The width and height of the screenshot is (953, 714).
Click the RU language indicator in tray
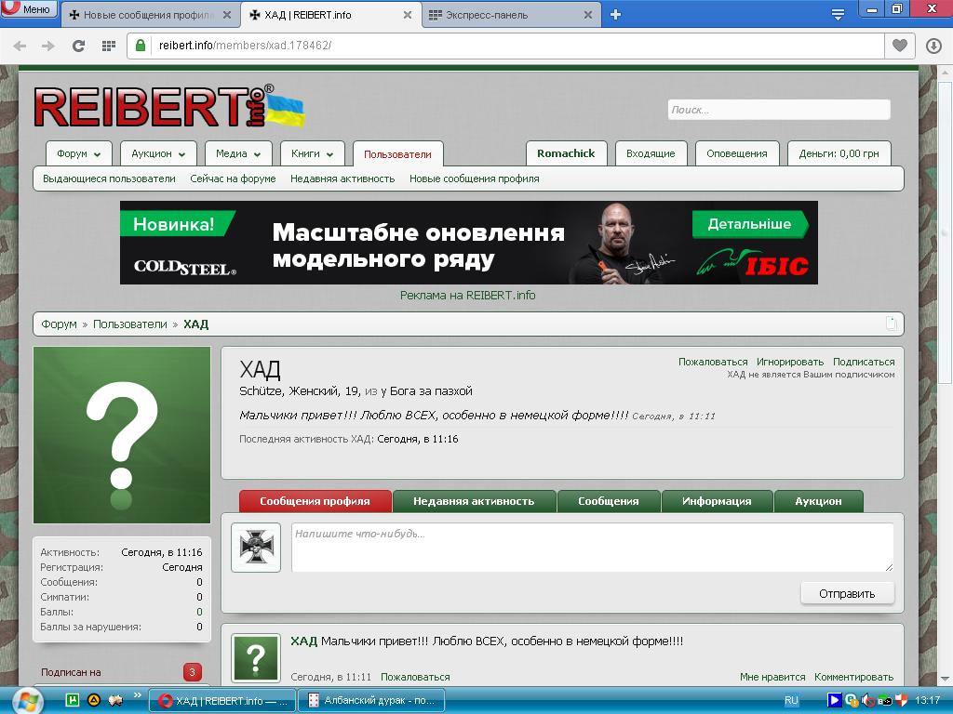coord(791,701)
